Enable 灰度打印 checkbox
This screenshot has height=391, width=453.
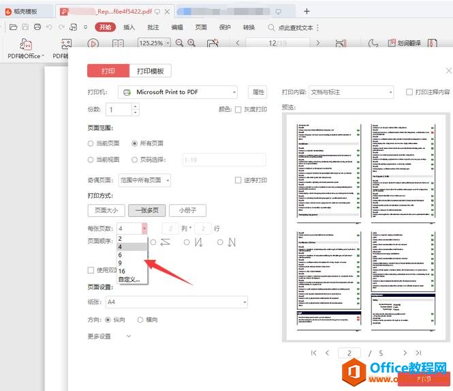click(238, 109)
